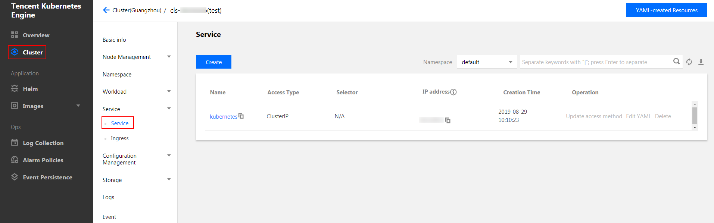Click the YAML-created Resources button
Image resolution: width=714 pixels, height=223 pixels.
[x=667, y=10]
